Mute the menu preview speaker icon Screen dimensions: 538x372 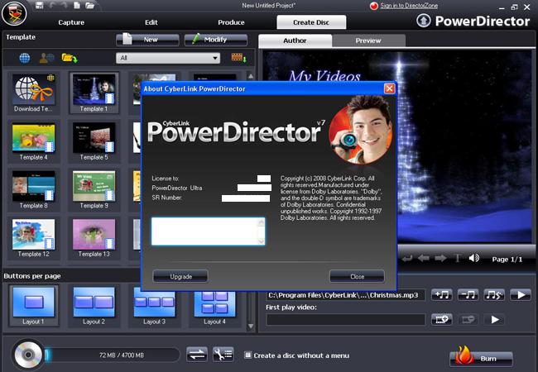473,258
